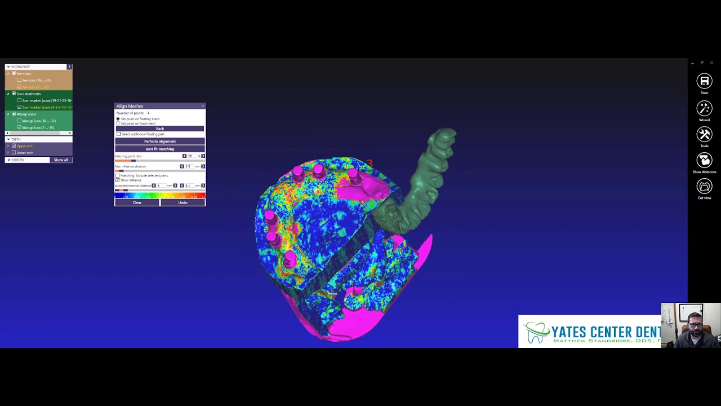
Task: Decrease the accepted distance value
Action: (154, 186)
